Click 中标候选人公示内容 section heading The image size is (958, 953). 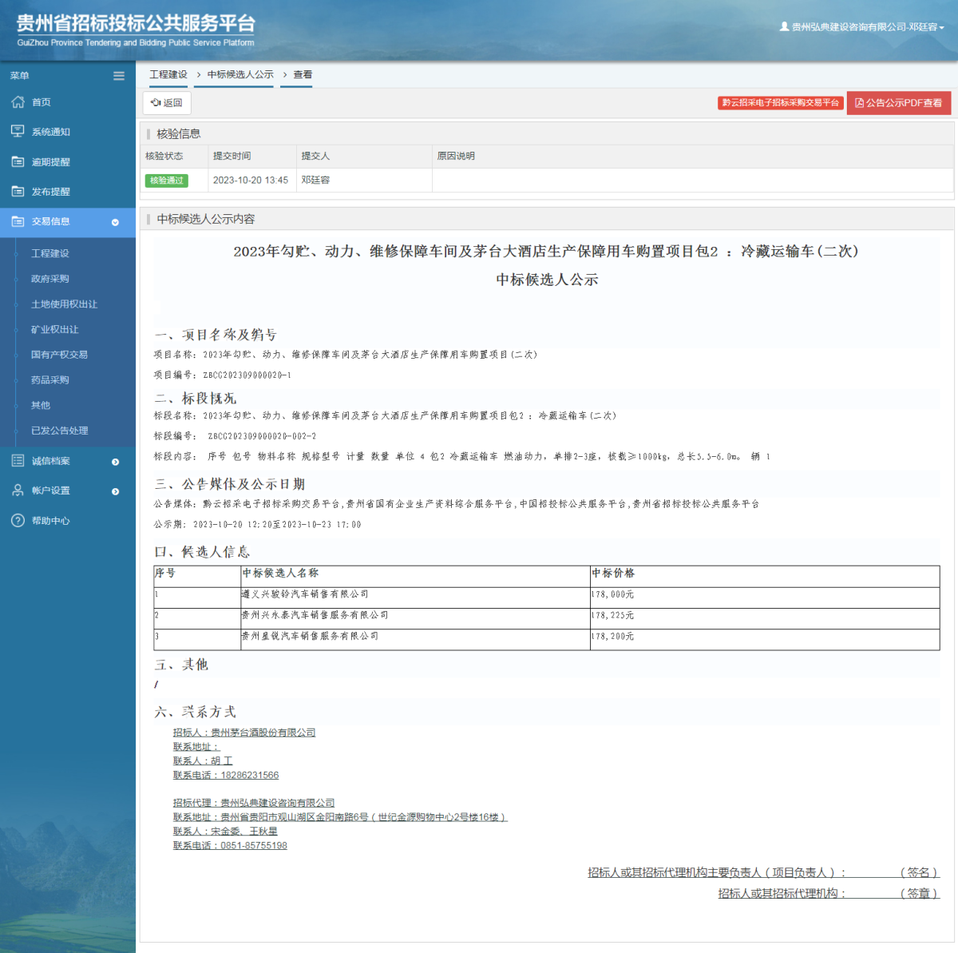[206, 219]
